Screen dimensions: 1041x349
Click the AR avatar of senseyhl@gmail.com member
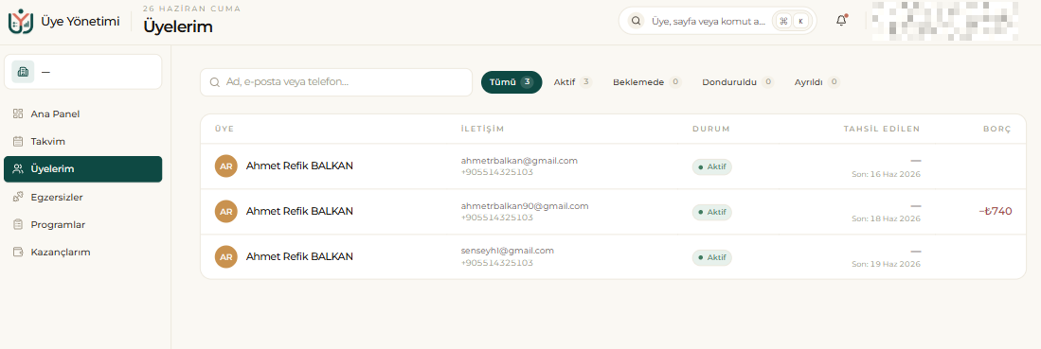(x=225, y=256)
